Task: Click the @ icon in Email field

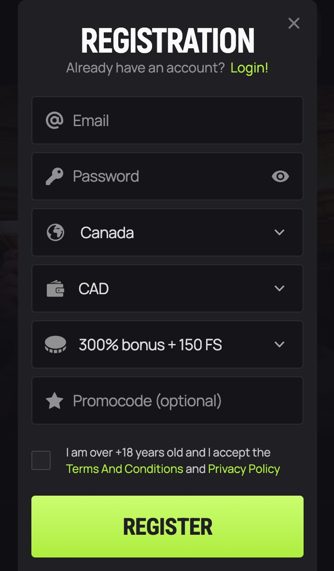Action: [x=55, y=121]
